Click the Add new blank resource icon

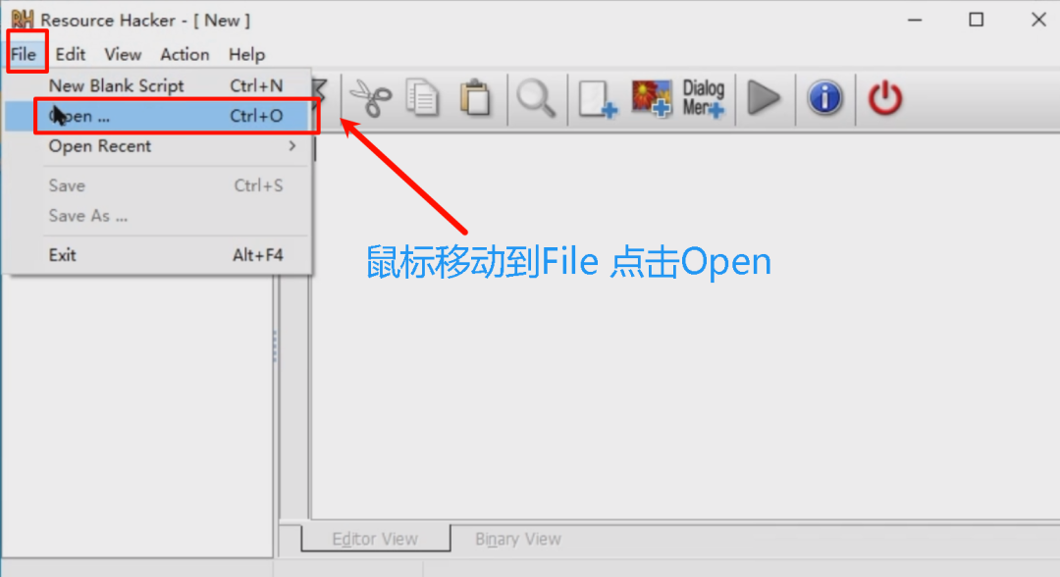click(598, 99)
